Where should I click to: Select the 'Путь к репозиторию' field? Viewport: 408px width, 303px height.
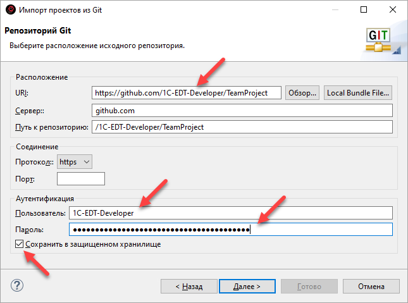click(x=242, y=127)
